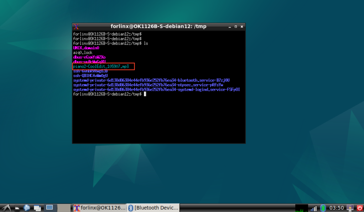Click the systemd-private systemd-logind.service entry

pos(156,89)
